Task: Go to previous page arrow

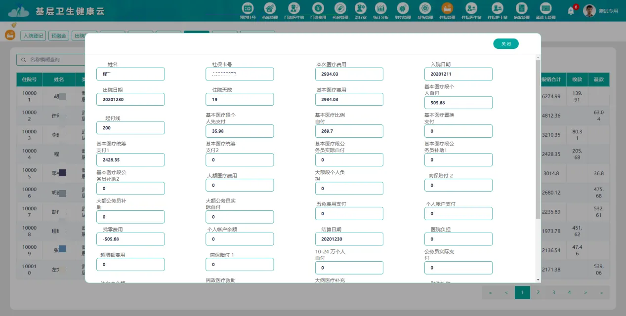Action: (506, 292)
